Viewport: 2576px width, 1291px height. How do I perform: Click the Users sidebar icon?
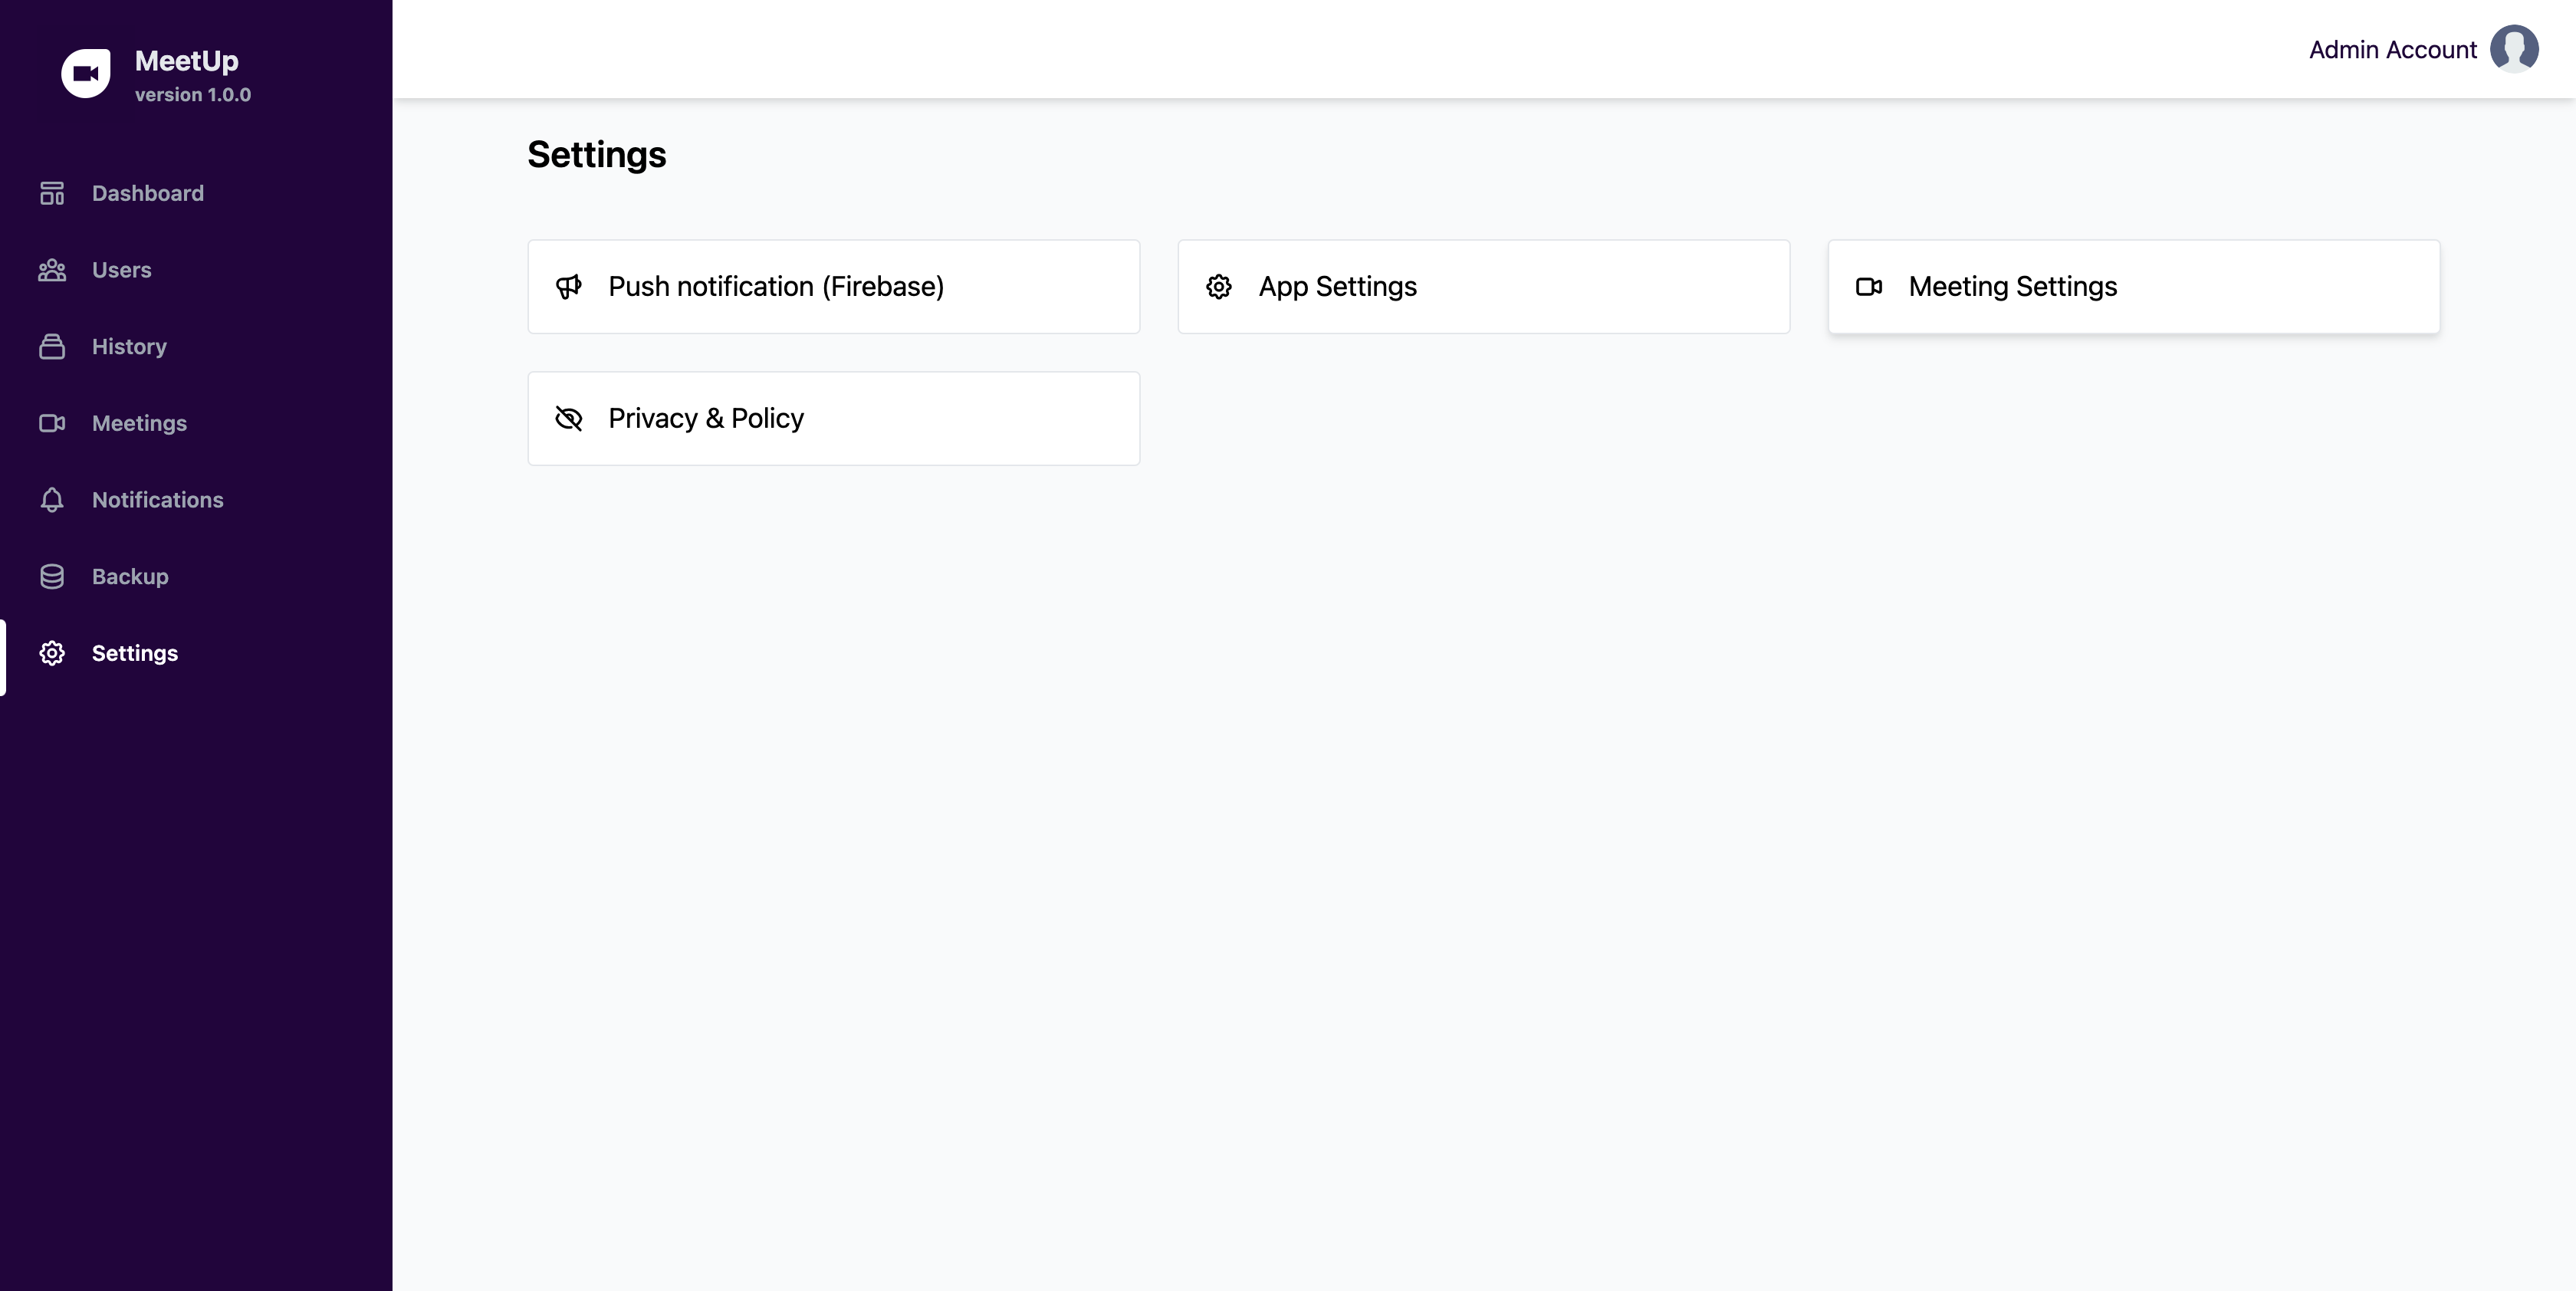pos(51,270)
